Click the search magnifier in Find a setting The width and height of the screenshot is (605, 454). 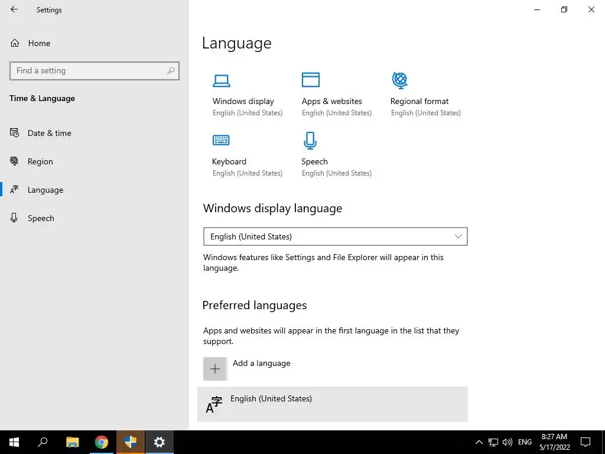[171, 71]
